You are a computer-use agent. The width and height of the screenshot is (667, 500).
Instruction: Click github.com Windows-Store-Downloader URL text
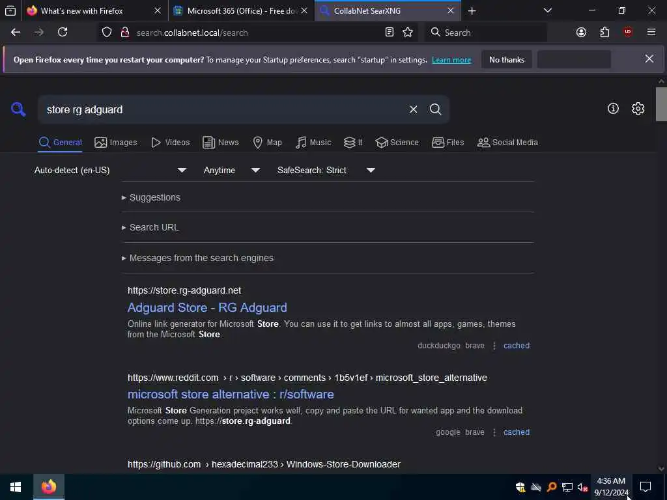coord(264,464)
